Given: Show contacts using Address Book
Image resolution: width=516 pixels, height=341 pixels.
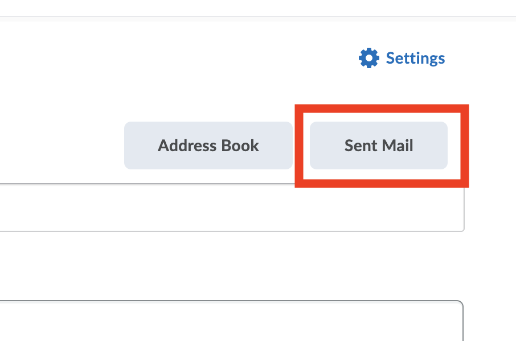Looking at the screenshot, I should (x=208, y=145).
